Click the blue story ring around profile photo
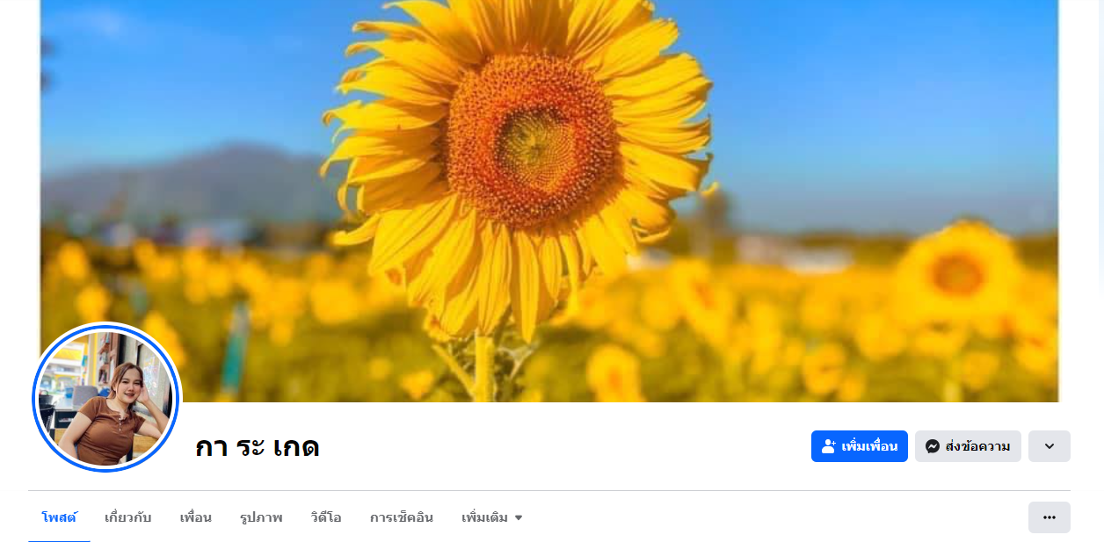This screenshot has height=542, width=1104. (x=105, y=326)
